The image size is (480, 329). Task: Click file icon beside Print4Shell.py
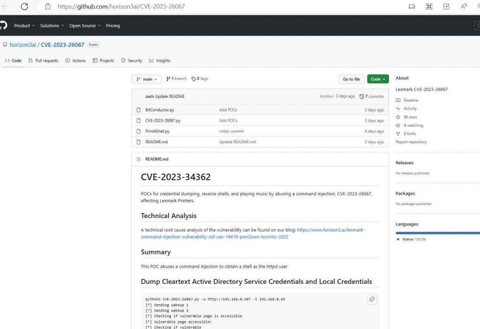tap(139, 131)
